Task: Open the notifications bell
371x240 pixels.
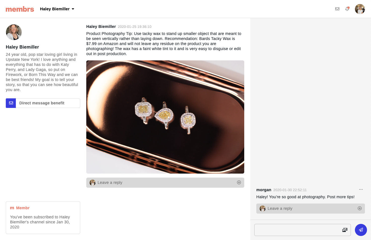Action: tap(347, 9)
